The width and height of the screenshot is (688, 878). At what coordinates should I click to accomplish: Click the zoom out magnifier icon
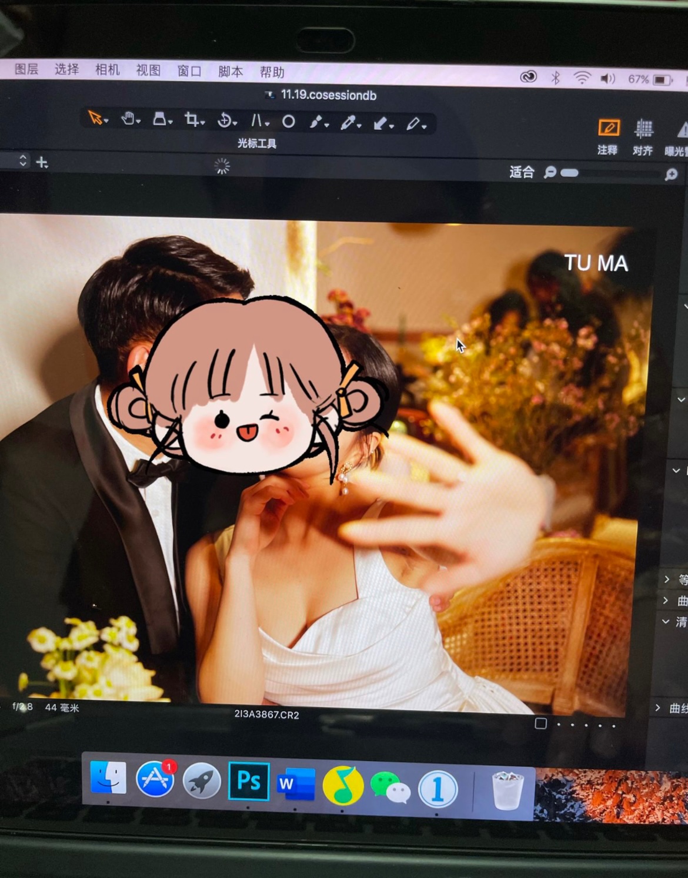(550, 172)
